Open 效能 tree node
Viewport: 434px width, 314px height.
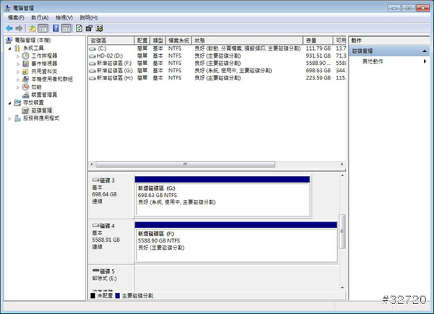click(37, 87)
